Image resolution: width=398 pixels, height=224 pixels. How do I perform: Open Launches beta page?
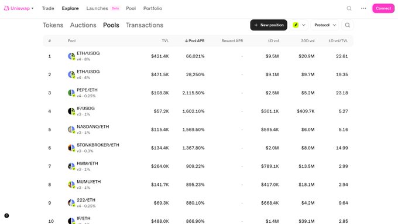click(x=103, y=8)
